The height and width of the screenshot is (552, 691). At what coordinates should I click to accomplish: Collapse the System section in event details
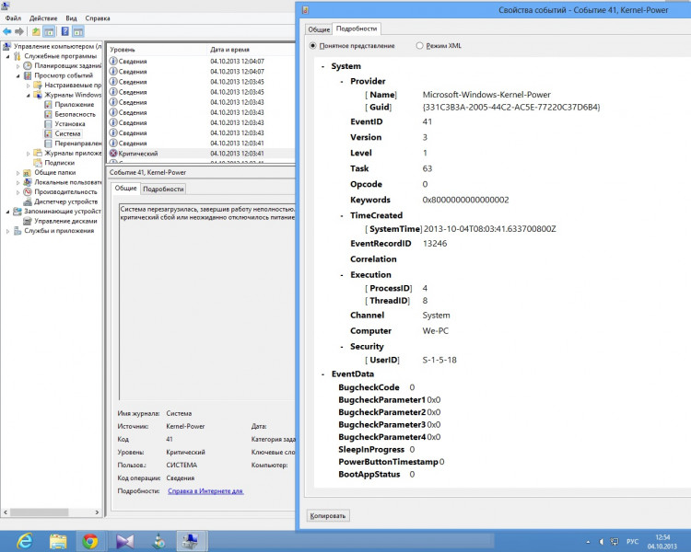coord(323,66)
